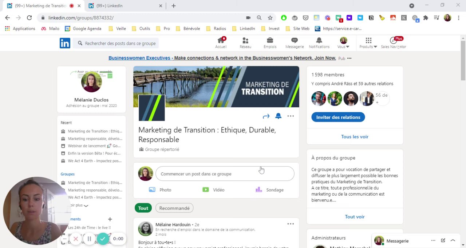
Task: Open Notifications bell in navbar
Action: click(319, 43)
